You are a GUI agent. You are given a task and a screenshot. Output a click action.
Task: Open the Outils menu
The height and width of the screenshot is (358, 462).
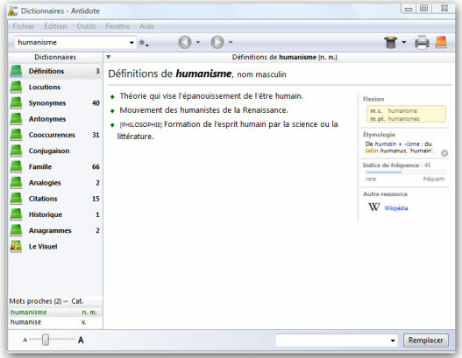86,26
